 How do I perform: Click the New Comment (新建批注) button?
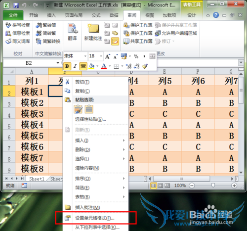tap(93, 32)
